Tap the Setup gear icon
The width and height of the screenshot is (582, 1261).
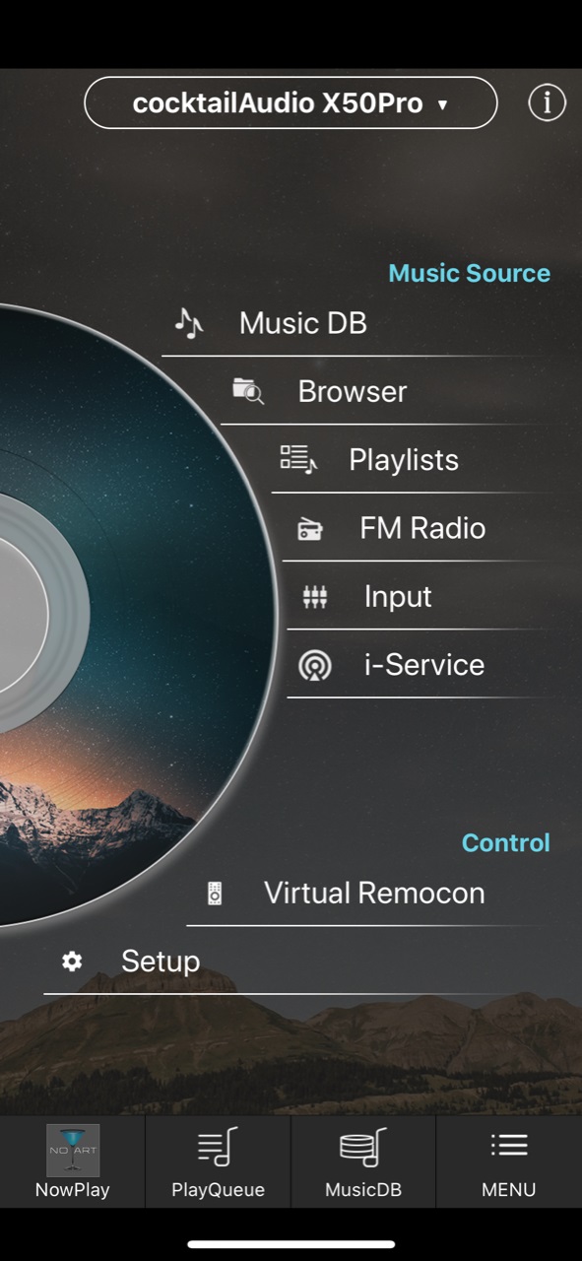coord(72,962)
